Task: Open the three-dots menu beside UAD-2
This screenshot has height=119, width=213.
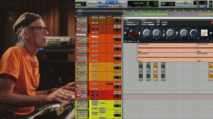Action: click(135, 41)
